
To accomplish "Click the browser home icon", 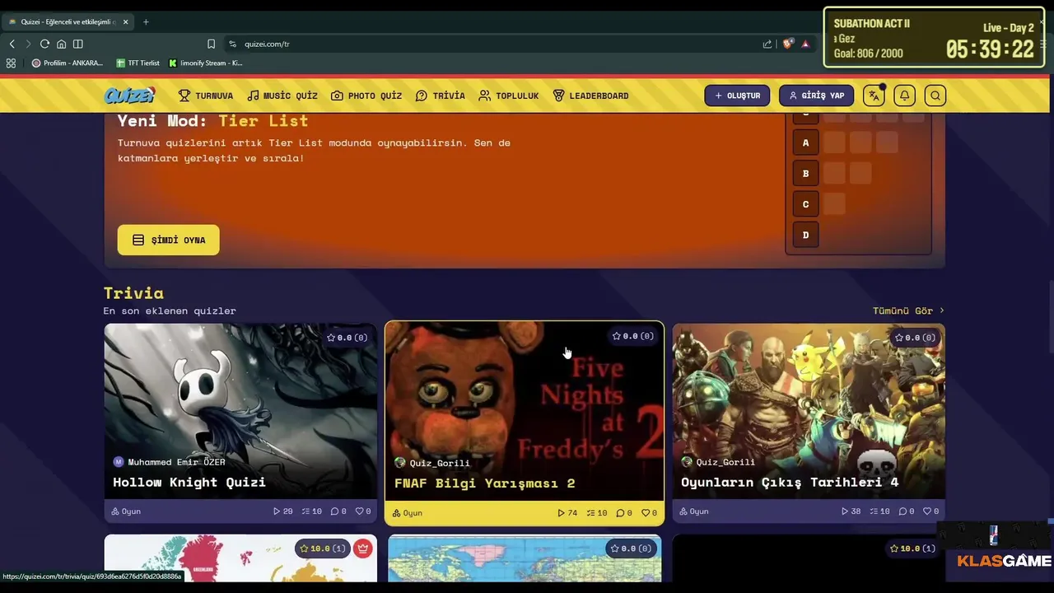I will (x=61, y=44).
